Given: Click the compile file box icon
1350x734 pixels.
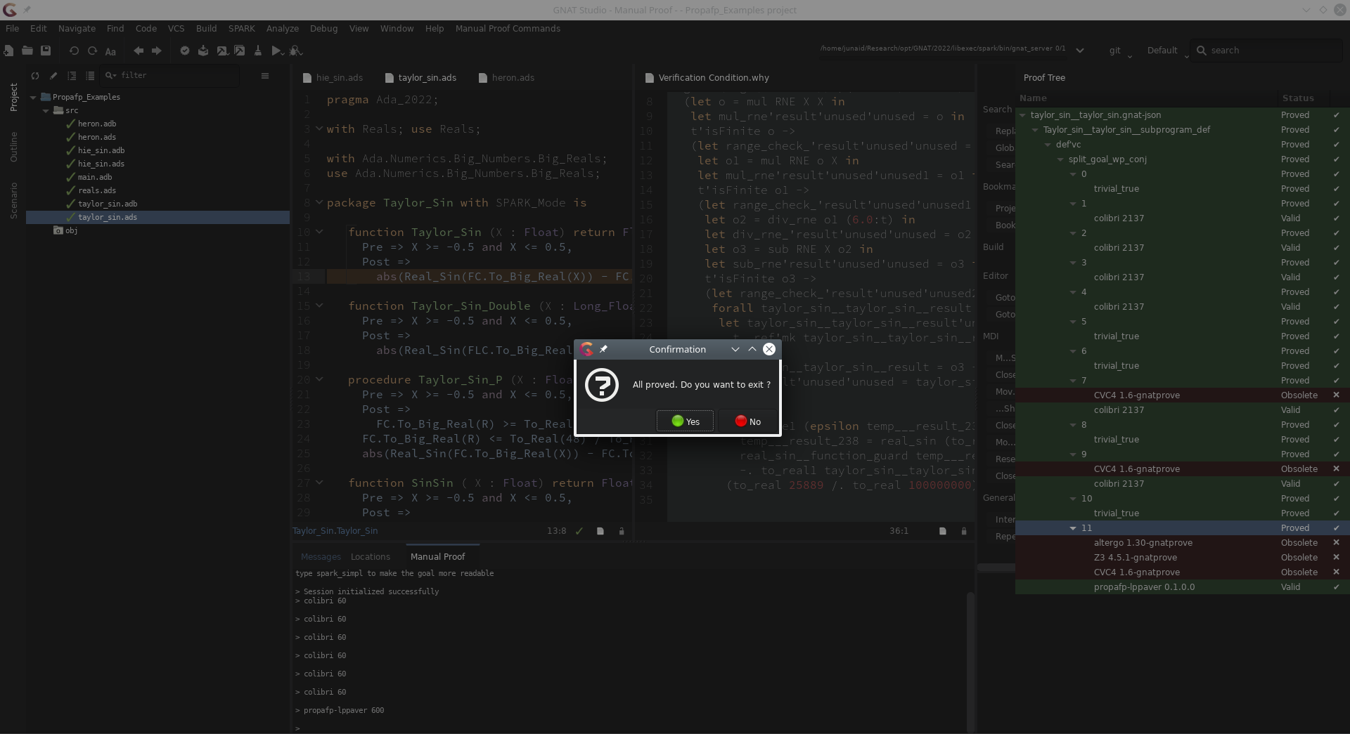Looking at the screenshot, I should pos(203,51).
